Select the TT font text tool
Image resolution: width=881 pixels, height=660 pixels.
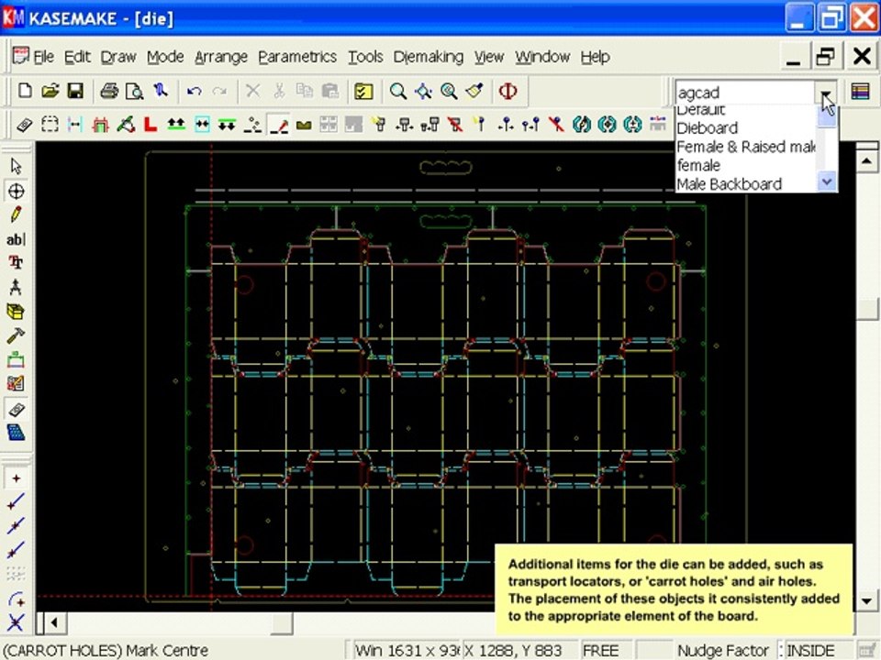[16, 263]
